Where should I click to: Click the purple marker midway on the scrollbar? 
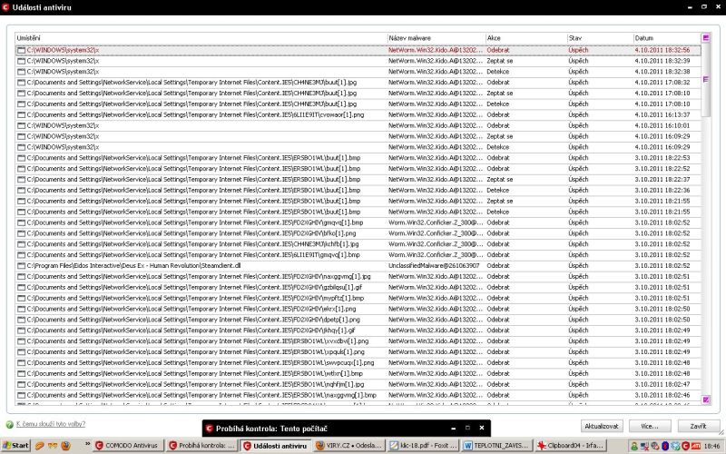(706, 79)
